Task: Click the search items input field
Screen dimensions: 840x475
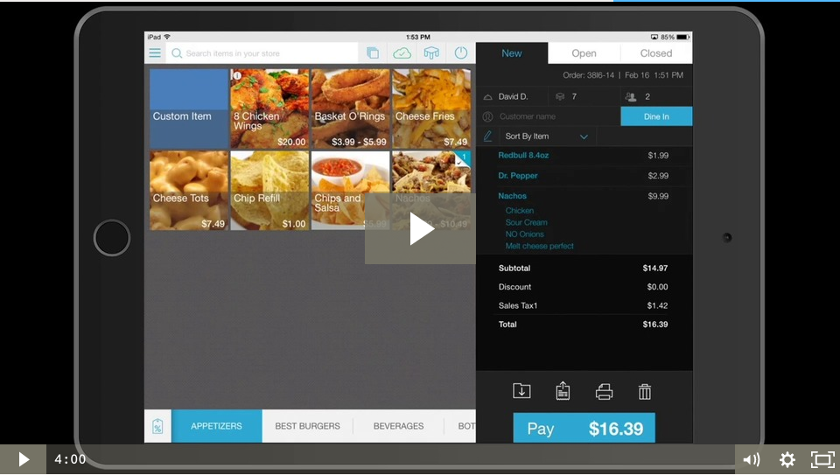Action: coord(262,53)
